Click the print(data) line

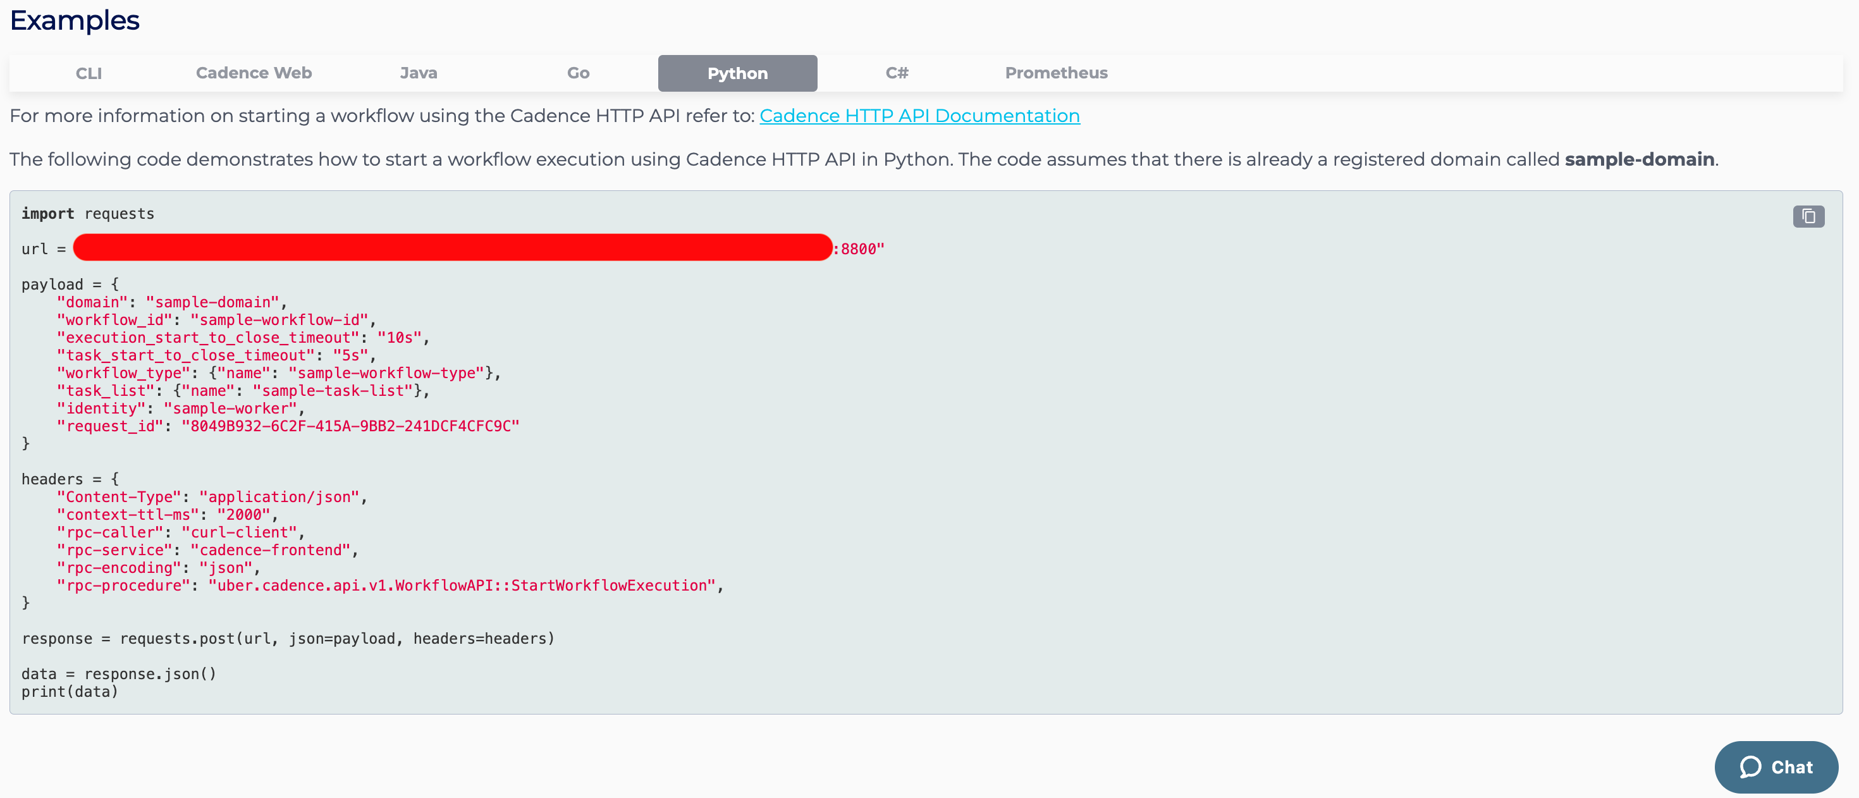pyautogui.click(x=70, y=692)
